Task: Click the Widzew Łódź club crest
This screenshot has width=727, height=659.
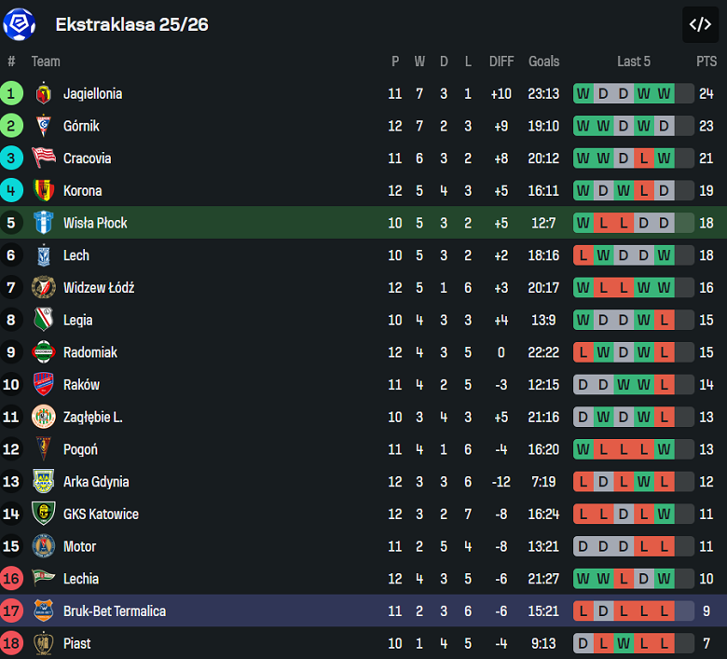Action: (43, 288)
